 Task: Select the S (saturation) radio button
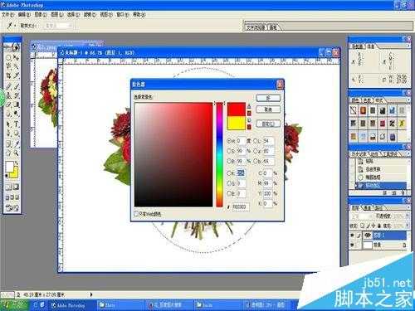click(x=229, y=151)
